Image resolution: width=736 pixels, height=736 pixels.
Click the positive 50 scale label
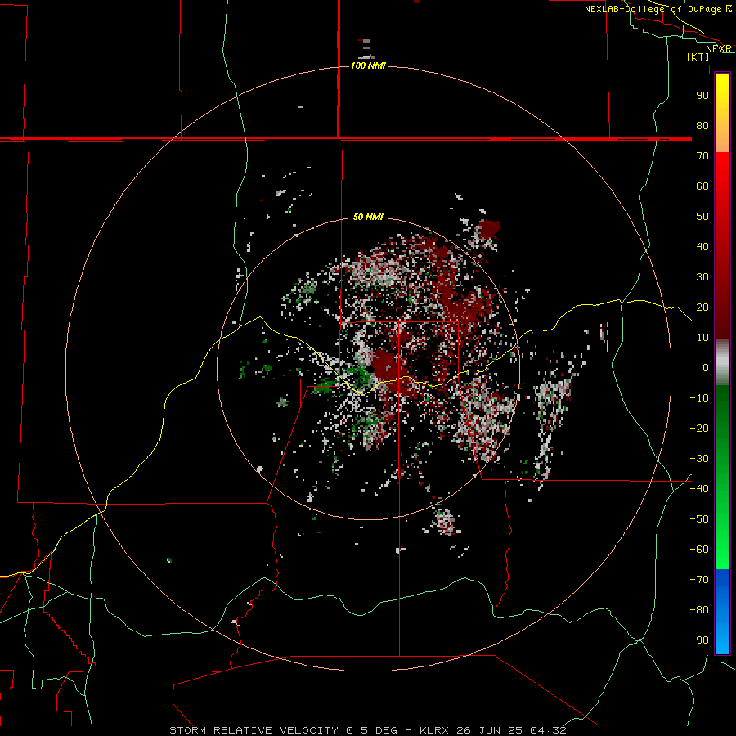[702, 217]
